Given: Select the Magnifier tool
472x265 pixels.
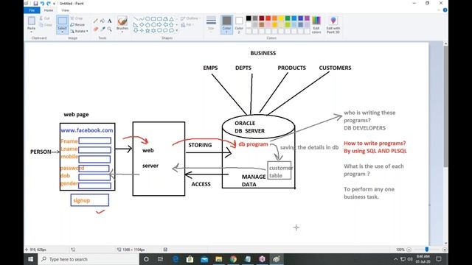Looking at the screenshot, I should pyautogui.click(x=110, y=29).
